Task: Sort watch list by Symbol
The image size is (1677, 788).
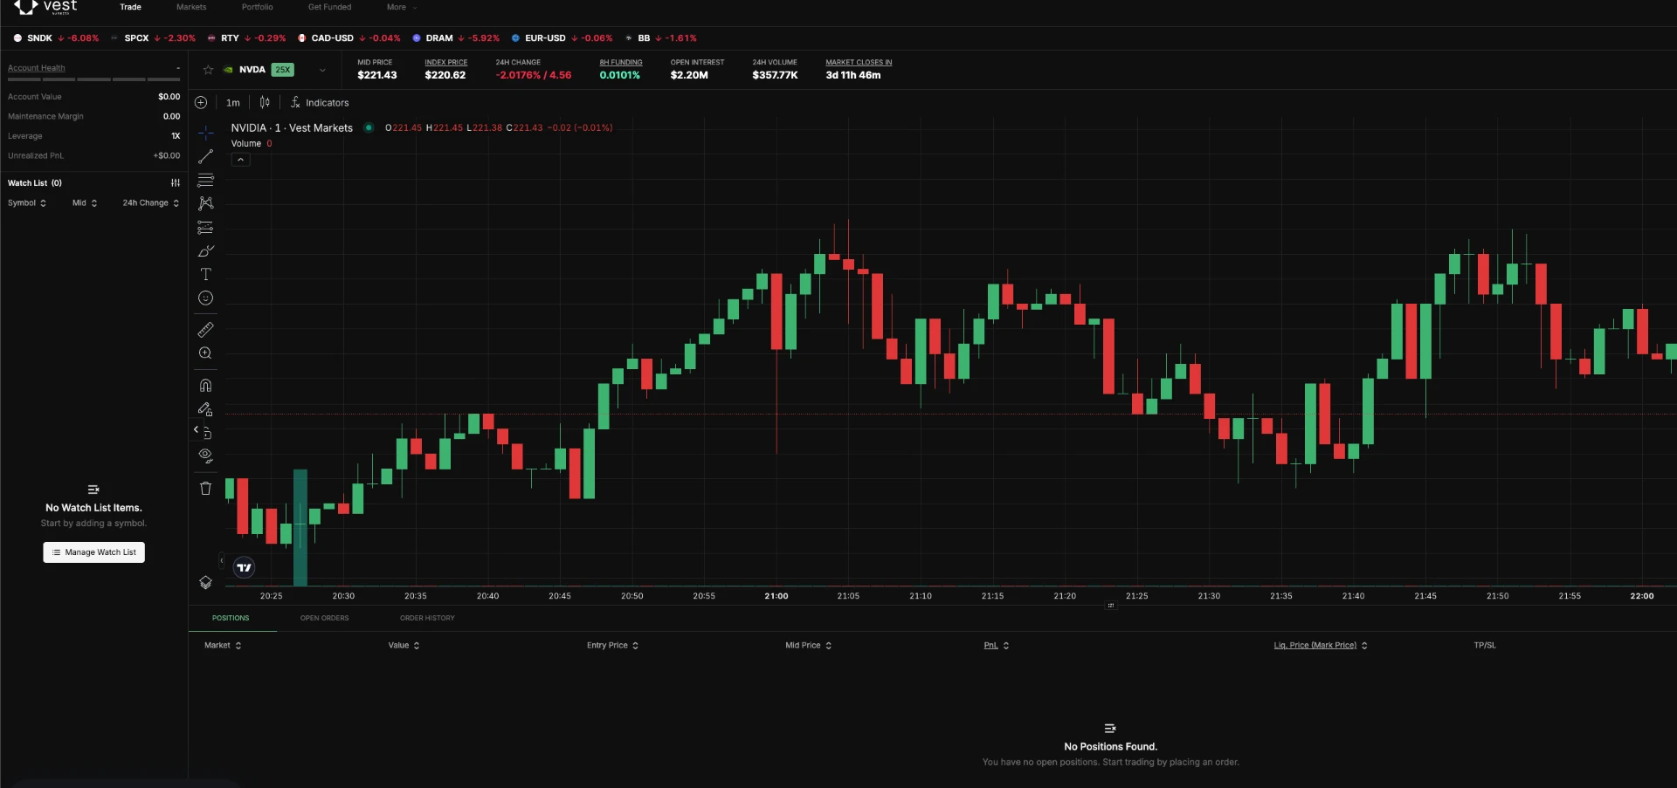Action: (27, 202)
